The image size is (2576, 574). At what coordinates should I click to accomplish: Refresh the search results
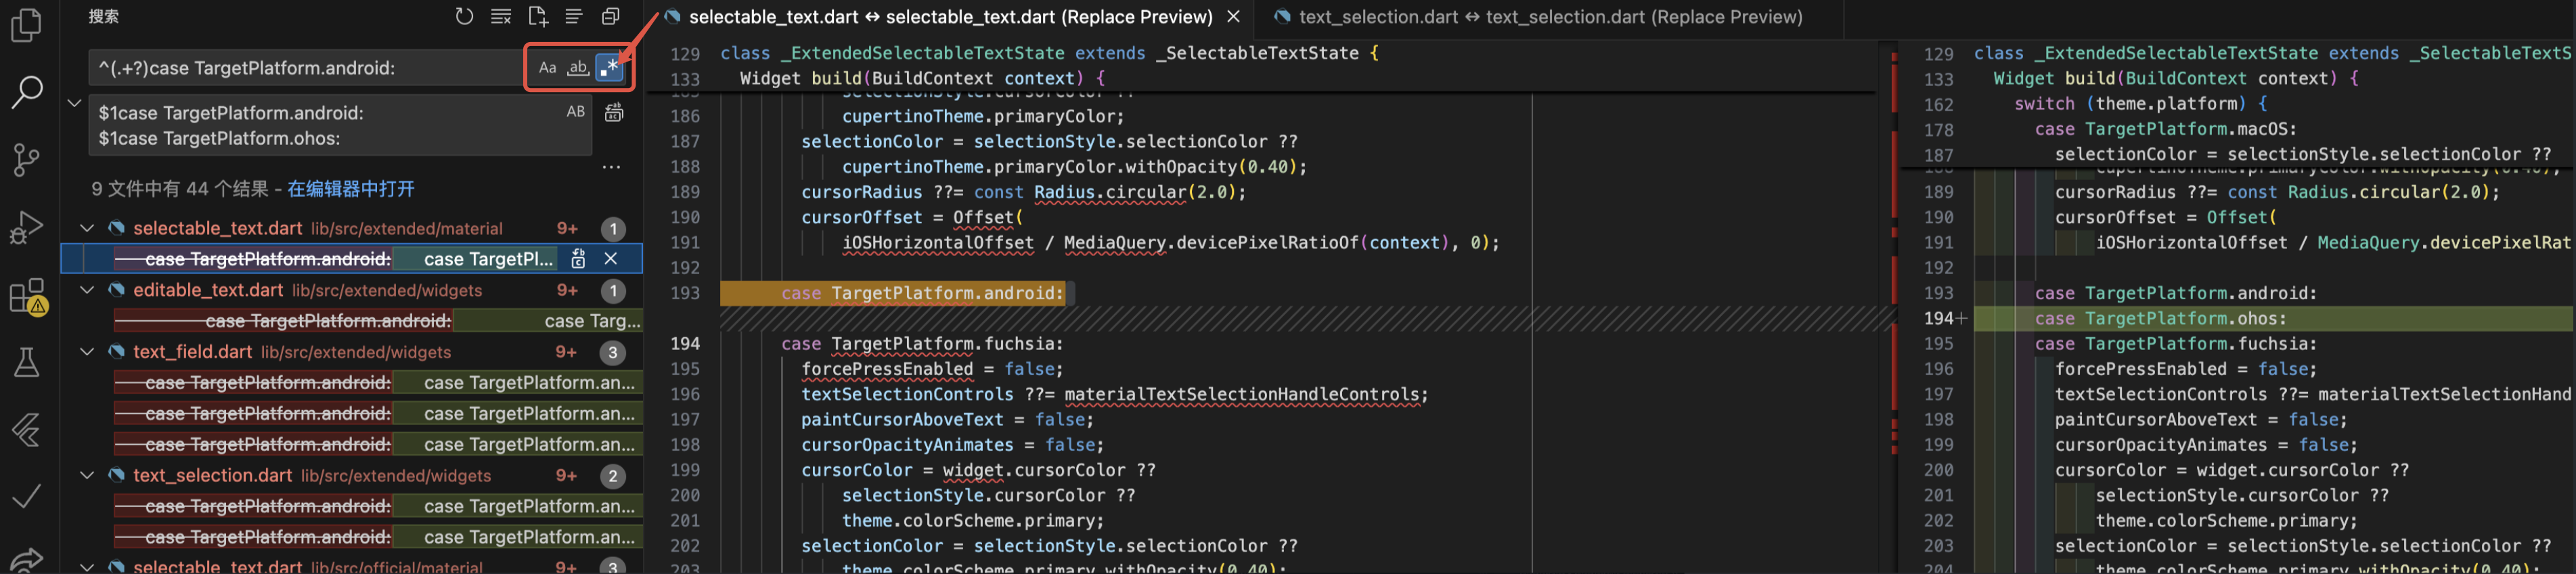pos(464,16)
